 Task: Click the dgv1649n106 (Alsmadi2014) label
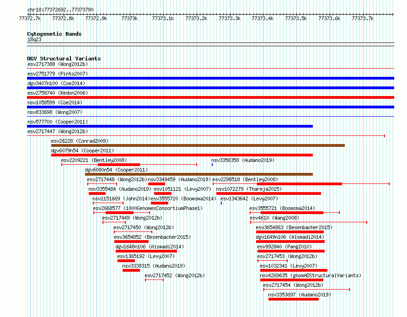(290, 237)
